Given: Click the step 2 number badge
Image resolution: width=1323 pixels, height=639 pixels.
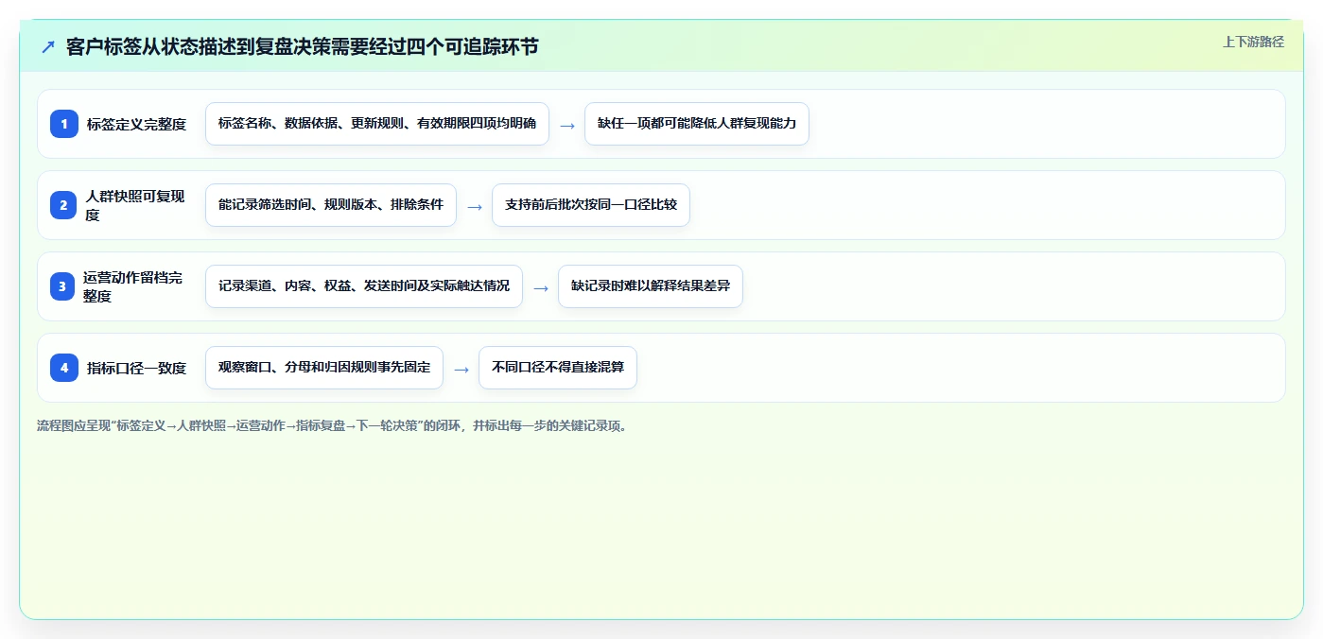Looking at the screenshot, I should click(64, 205).
